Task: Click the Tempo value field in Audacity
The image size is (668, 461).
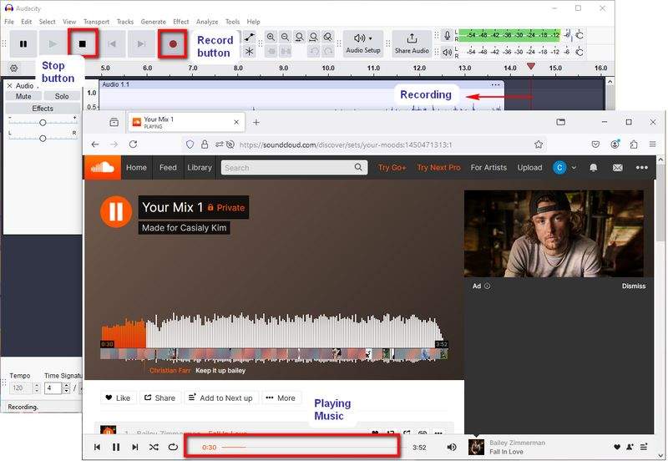Action: pos(20,388)
